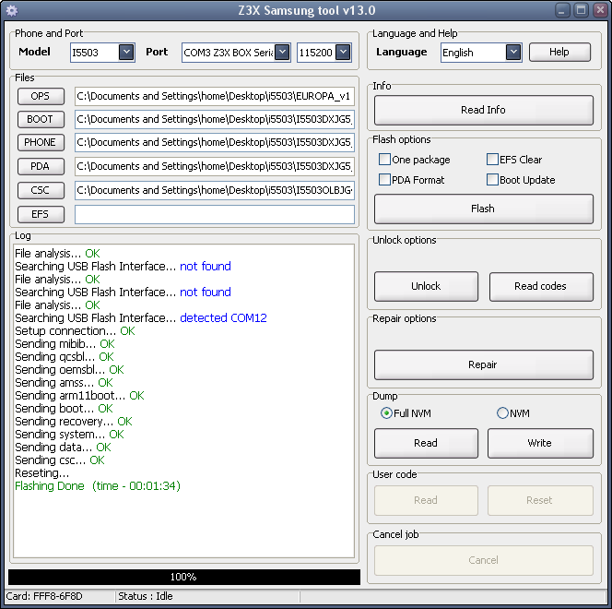The image size is (612, 609).
Task: Click the Read Info button
Action: pos(484,110)
